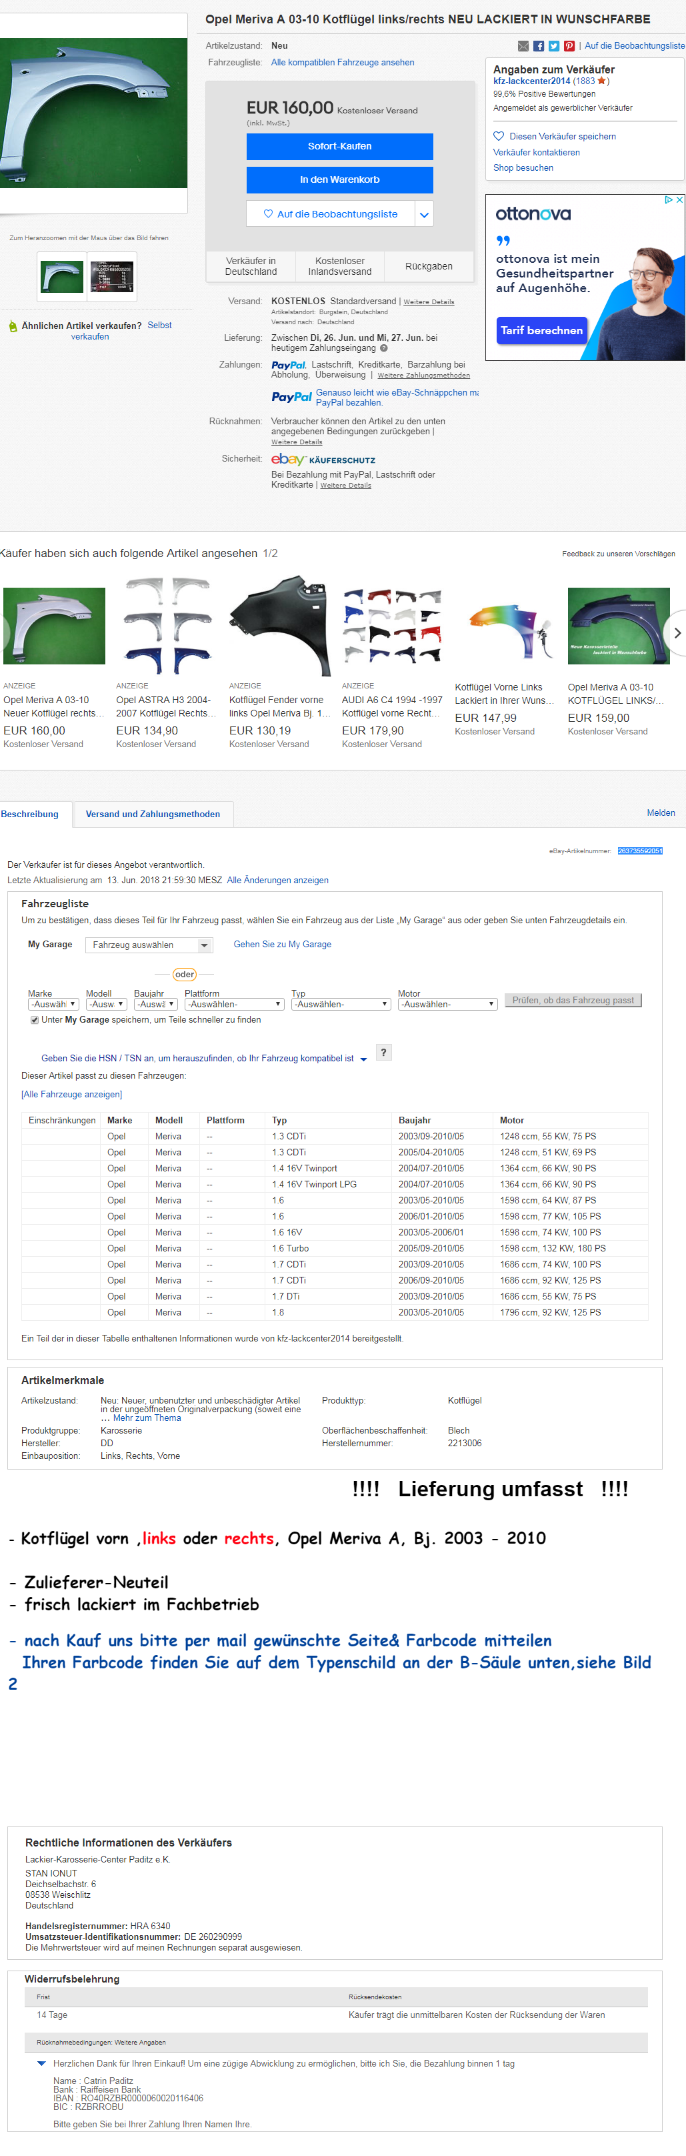Click the eBay Käuferschutz logo

point(323,460)
